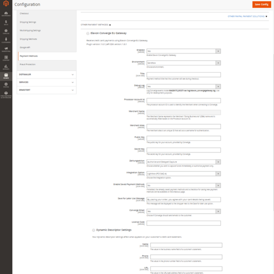
Task: Click the disabled Merchant Name field
Action: [x=184, y=112]
